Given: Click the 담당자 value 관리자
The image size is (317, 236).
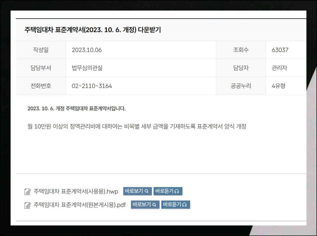Looking at the screenshot, I should 279,68.
